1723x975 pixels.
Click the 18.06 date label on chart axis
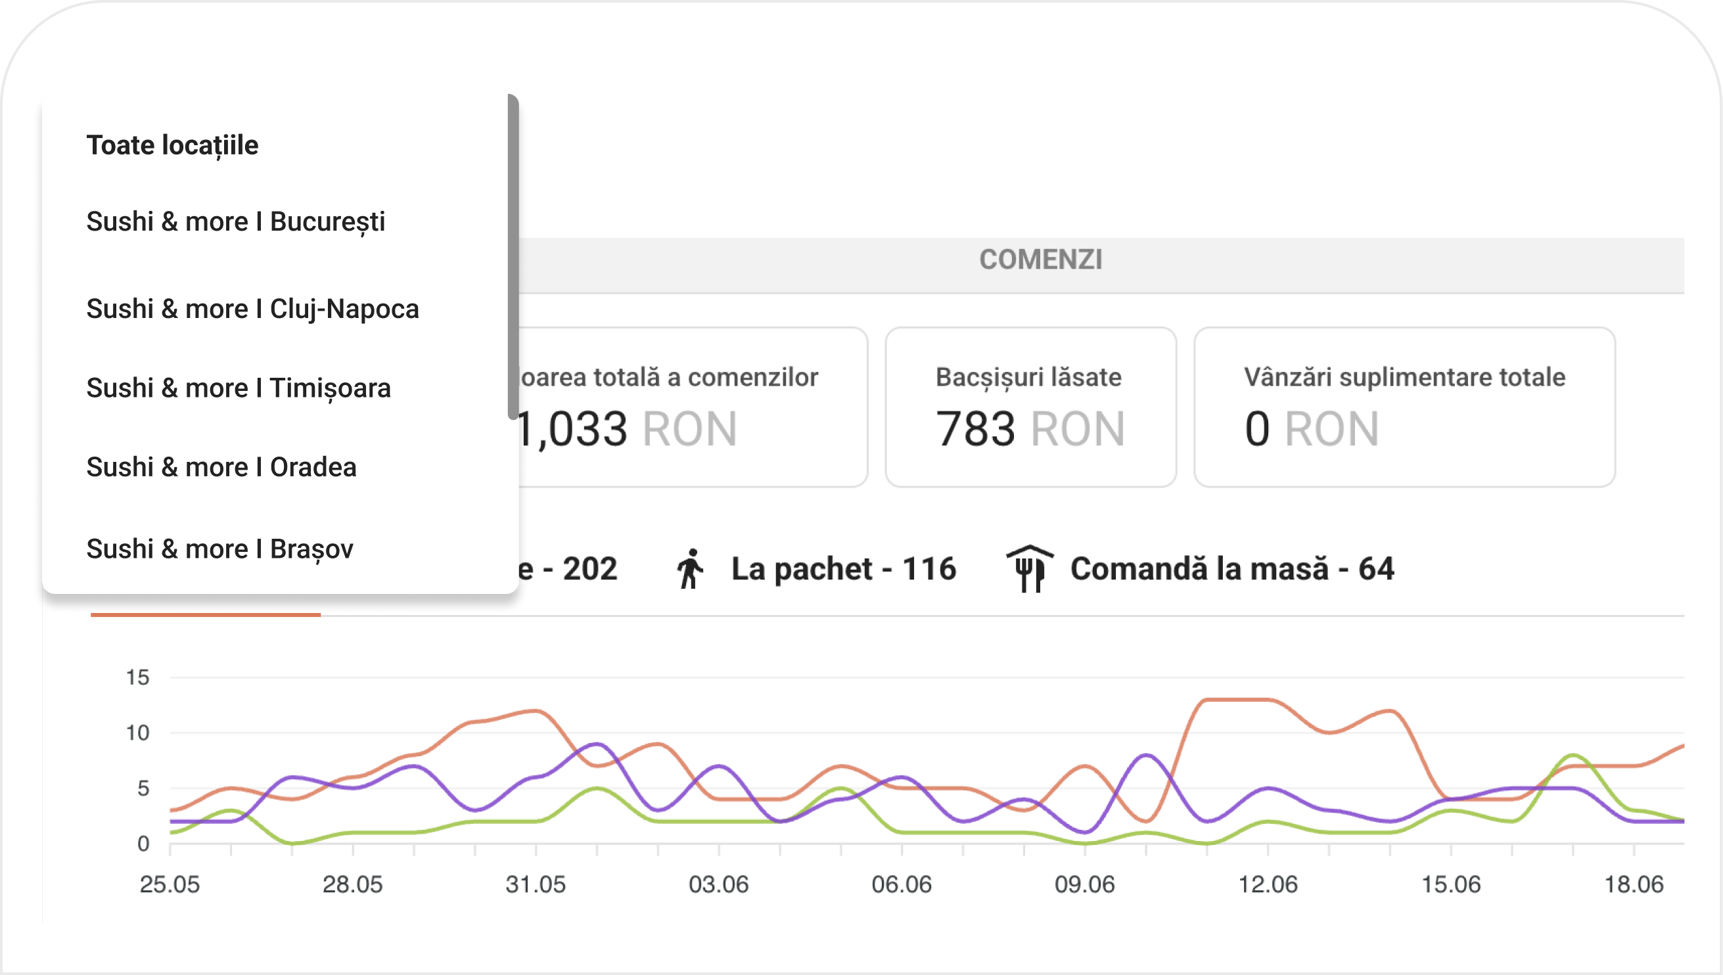(1633, 884)
